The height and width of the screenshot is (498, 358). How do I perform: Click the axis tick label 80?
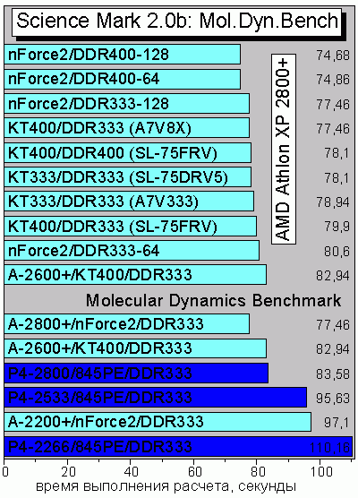(x=258, y=472)
